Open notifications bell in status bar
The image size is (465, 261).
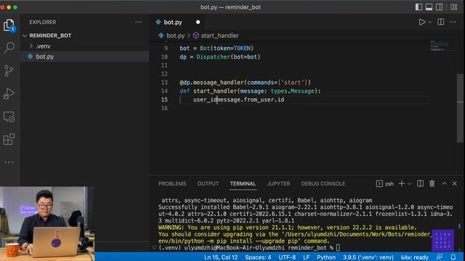point(453,257)
